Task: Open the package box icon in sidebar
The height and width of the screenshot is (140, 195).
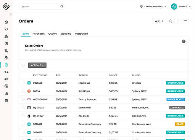Action: pos(6,43)
